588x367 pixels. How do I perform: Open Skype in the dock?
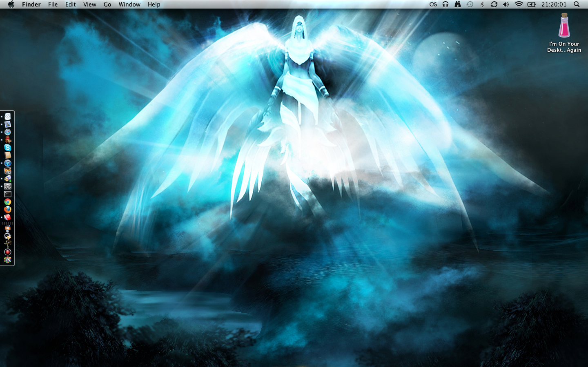(x=8, y=148)
